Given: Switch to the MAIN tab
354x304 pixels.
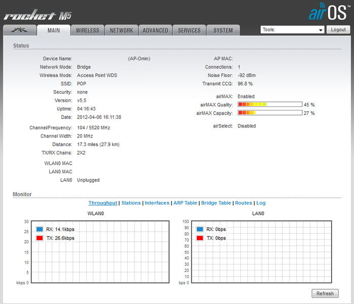Looking at the screenshot, I should [x=54, y=30].
